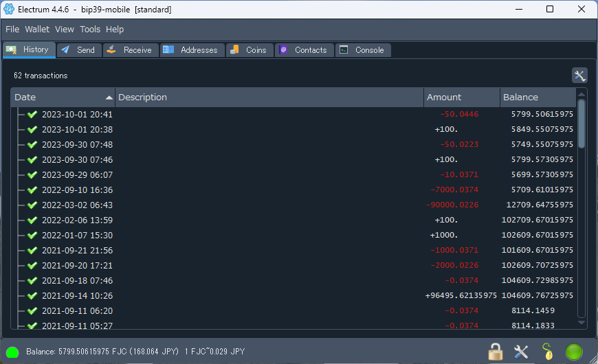Click the amount +96495.62135975

pos(461,296)
